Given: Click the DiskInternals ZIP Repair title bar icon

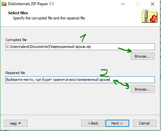Looking at the screenshot, I should click(4, 4).
